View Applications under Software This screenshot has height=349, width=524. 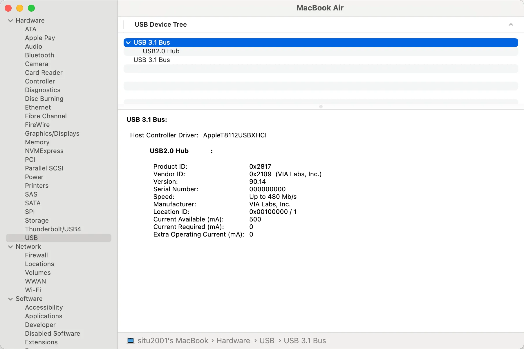44,316
